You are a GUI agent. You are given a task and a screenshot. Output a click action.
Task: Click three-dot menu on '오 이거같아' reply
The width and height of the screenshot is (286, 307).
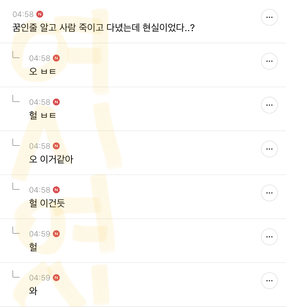click(x=269, y=149)
